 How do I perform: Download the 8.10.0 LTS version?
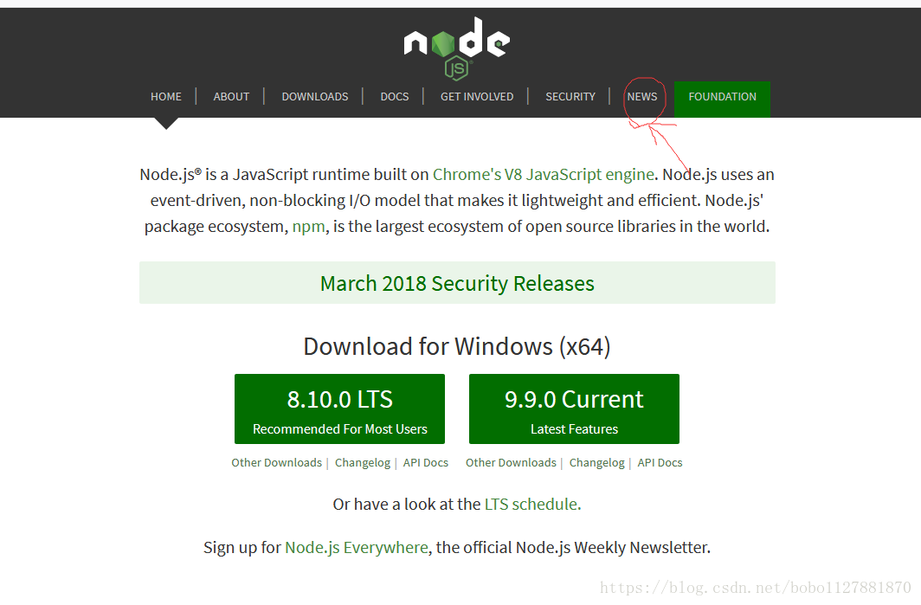[339, 409]
